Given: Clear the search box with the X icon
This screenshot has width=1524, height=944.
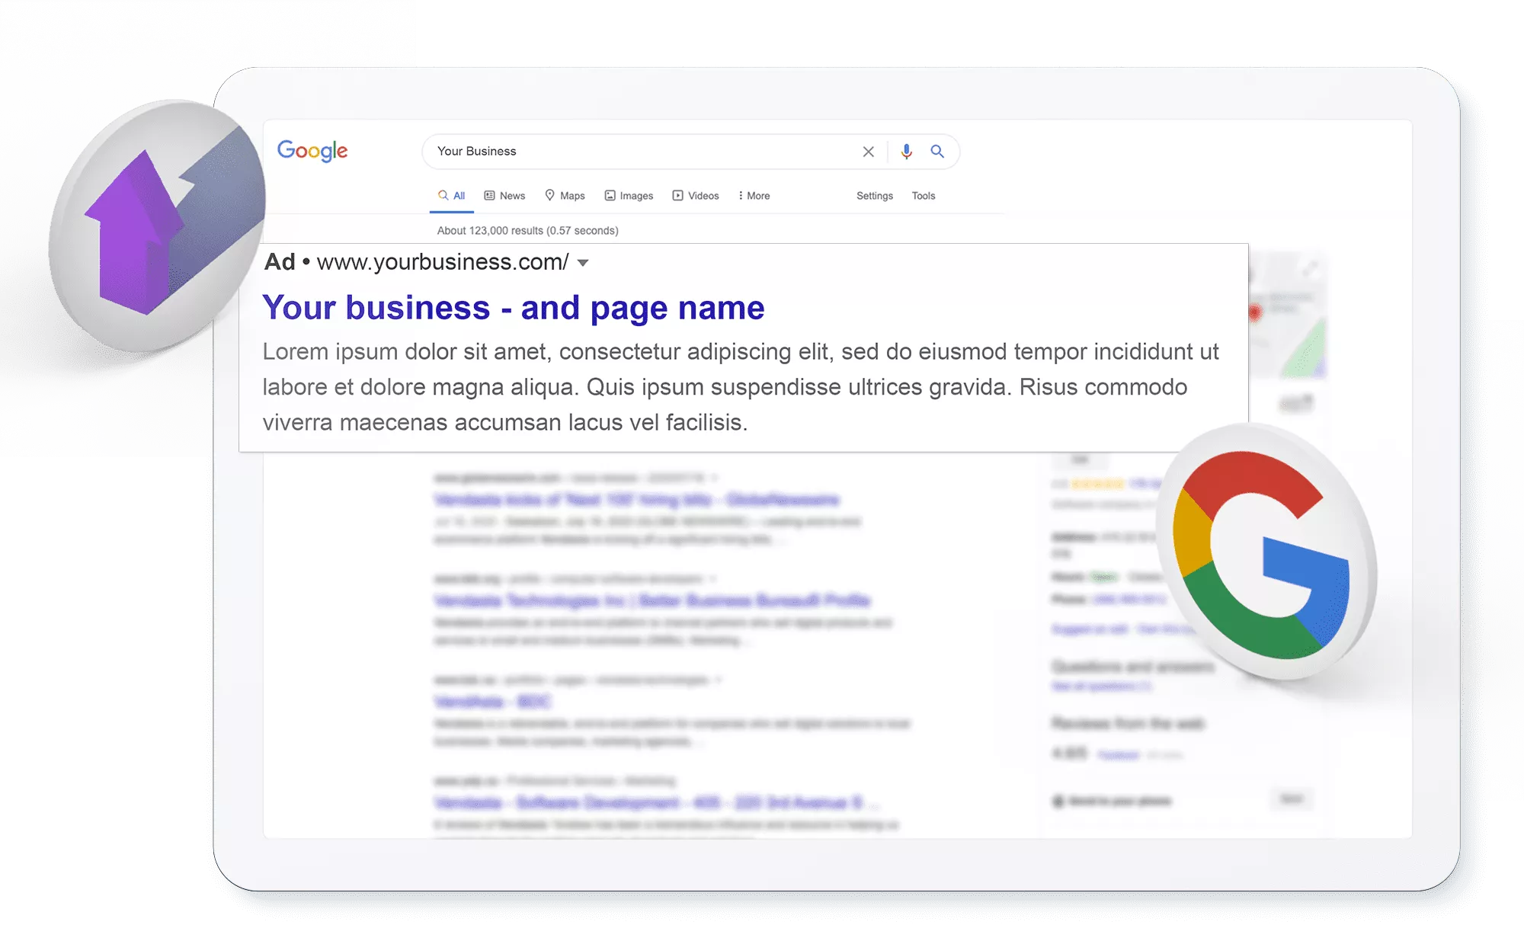Looking at the screenshot, I should (x=868, y=152).
